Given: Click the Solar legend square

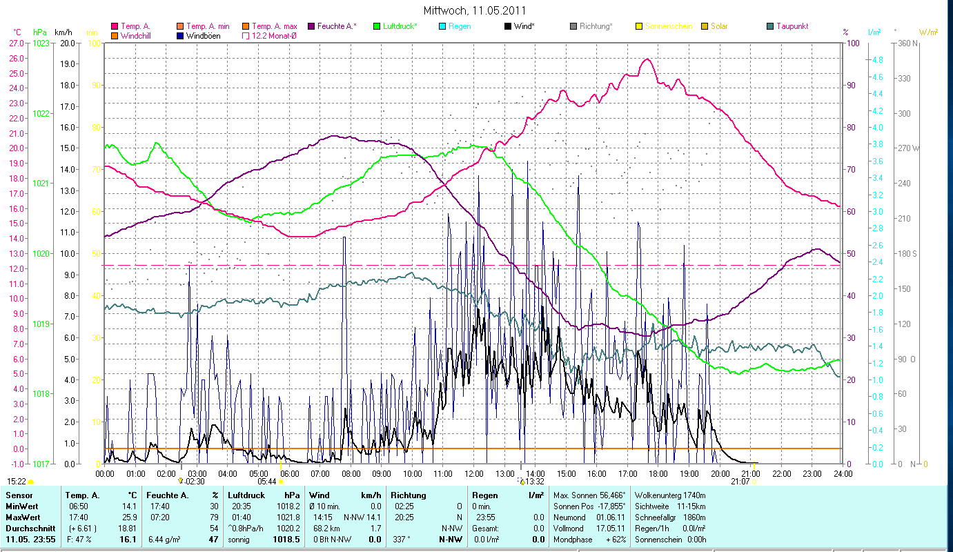Looking at the screenshot, I should (705, 26).
